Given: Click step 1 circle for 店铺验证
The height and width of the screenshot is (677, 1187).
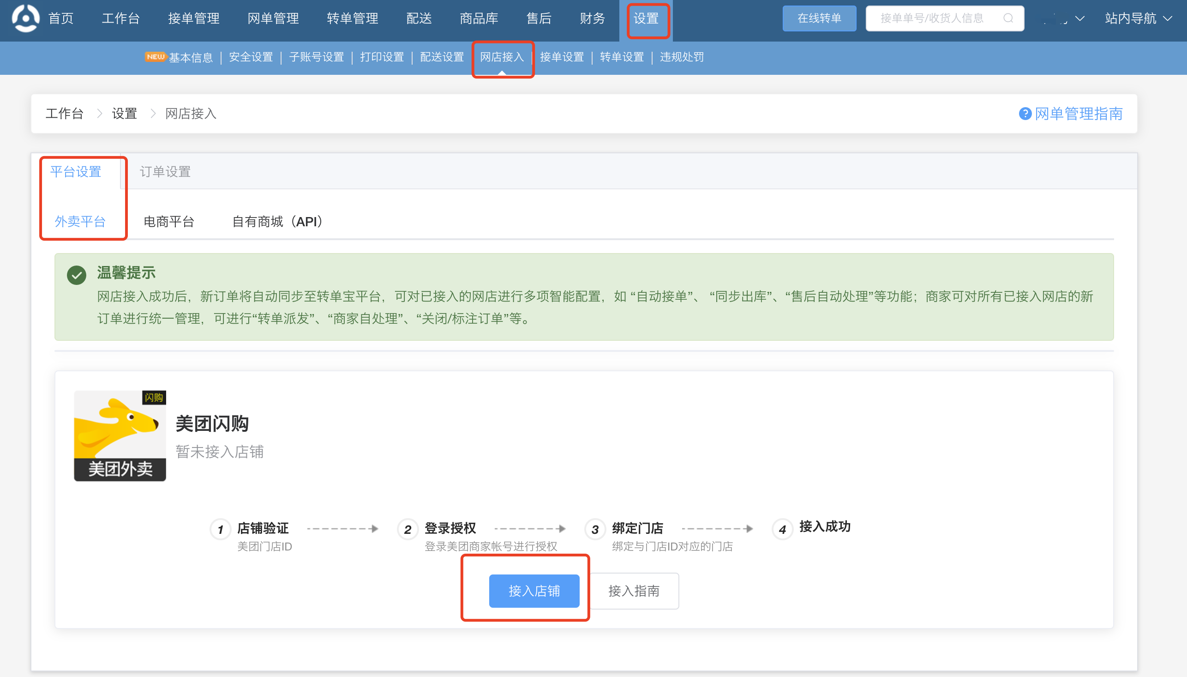Looking at the screenshot, I should [221, 530].
